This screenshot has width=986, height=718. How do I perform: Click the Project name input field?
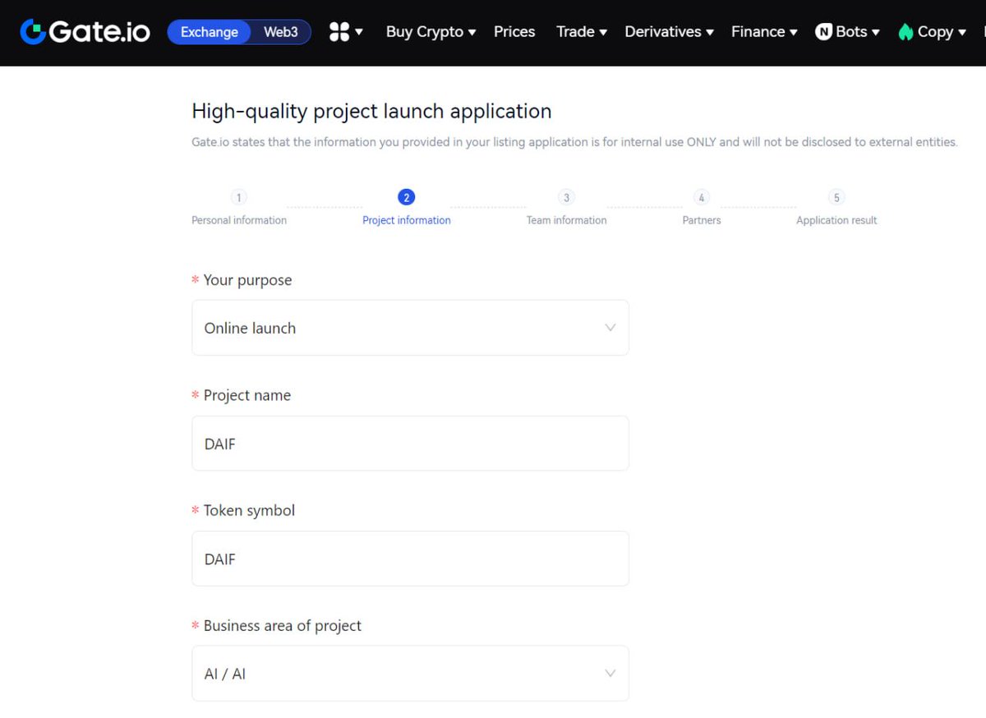(x=410, y=444)
